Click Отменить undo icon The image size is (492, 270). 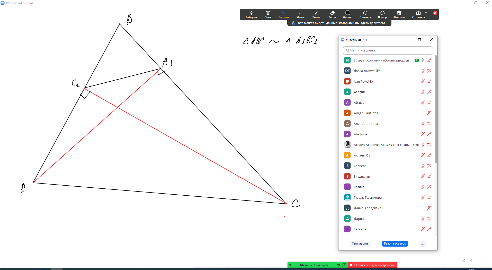(x=365, y=13)
